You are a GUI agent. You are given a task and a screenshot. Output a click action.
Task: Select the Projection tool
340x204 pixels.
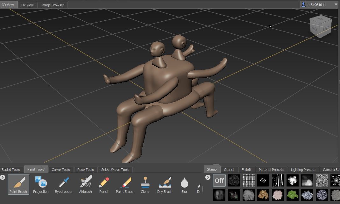pyautogui.click(x=41, y=184)
